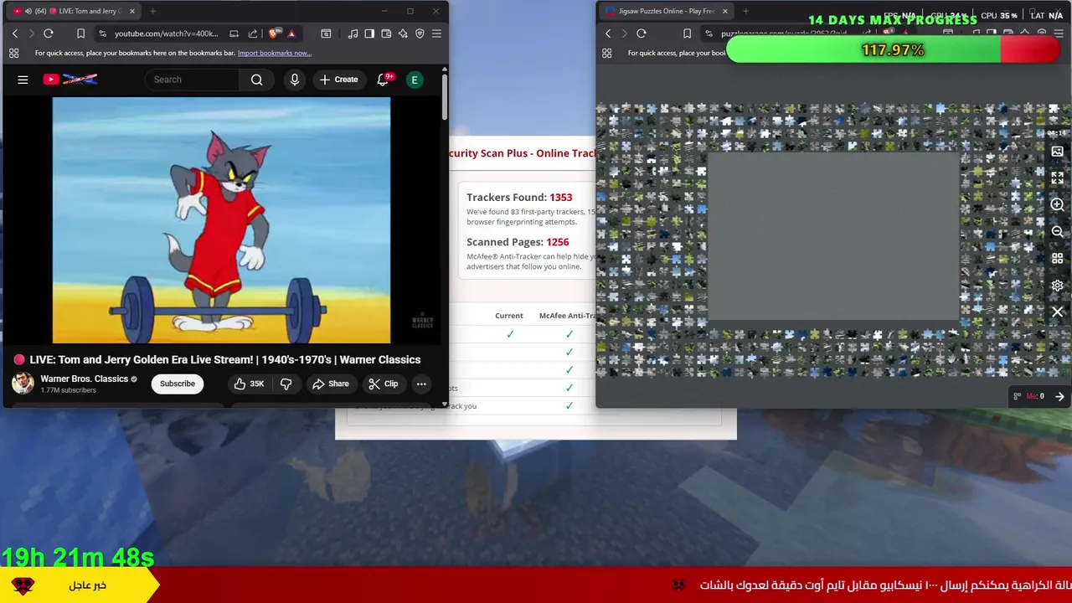Click the YouTube page vertical scrollbar
This screenshot has width=1072, height=603.
click(x=445, y=96)
